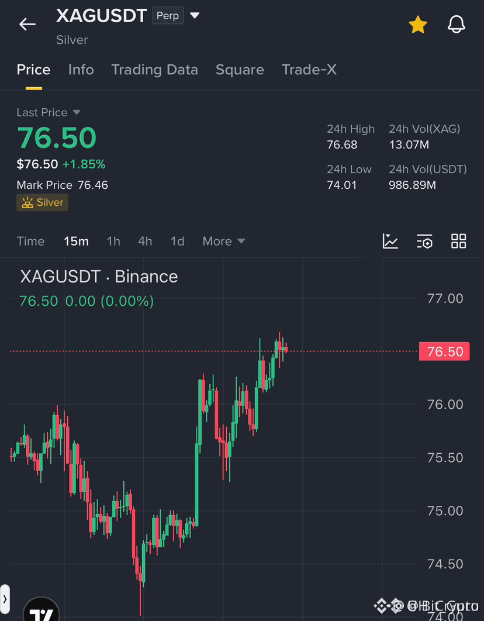Select the 1d chart interval
Viewport: 484px width, 621px height.
tap(177, 241)
